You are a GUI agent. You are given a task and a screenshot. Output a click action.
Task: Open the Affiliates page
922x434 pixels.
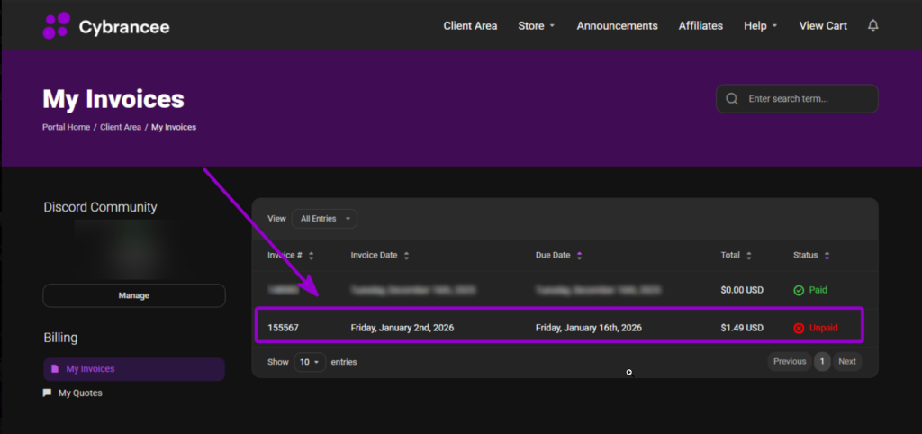(701, 26)
